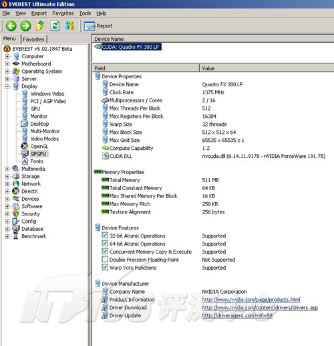Select the Monitor tree item
The image size is (334, 346).
tap(39, 116)
